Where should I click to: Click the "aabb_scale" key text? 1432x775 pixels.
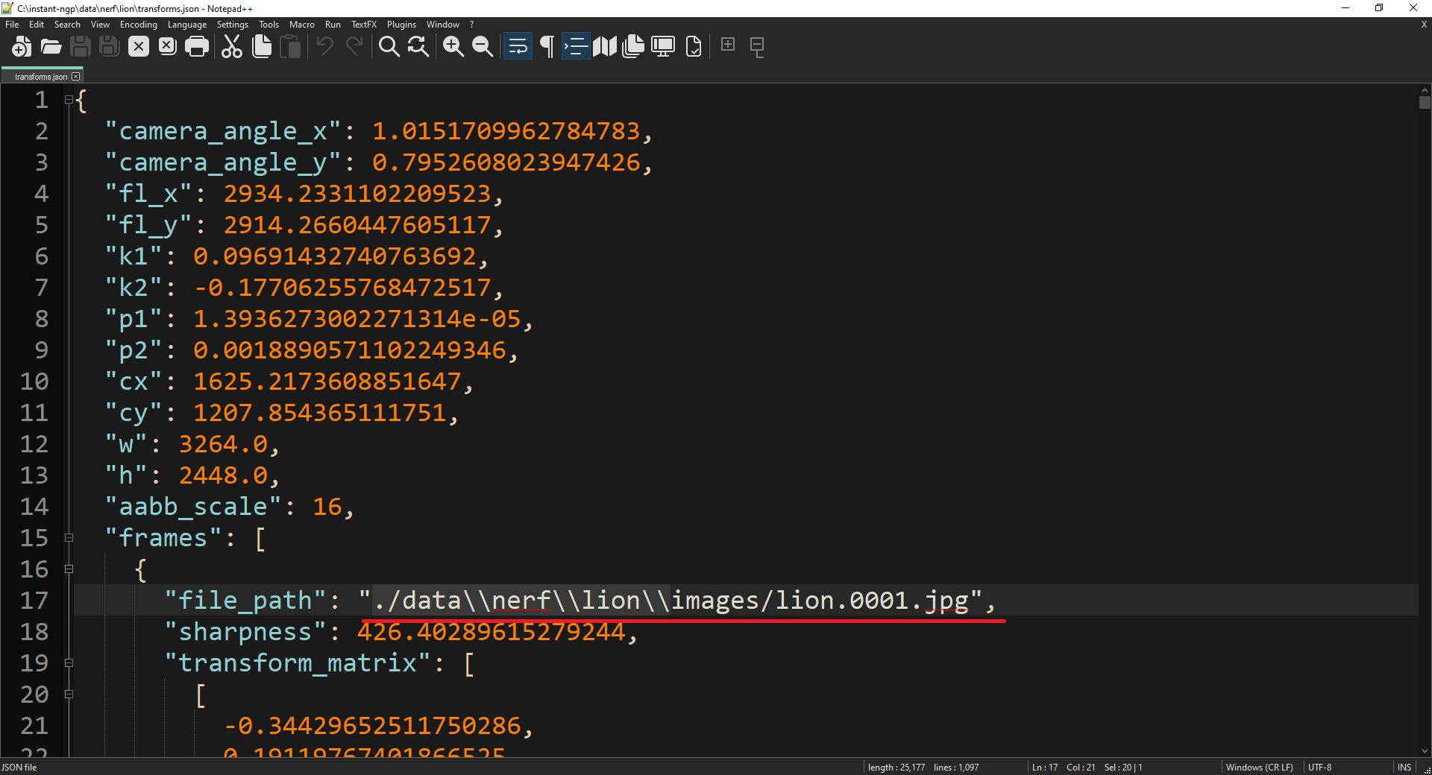click(193, 507)
